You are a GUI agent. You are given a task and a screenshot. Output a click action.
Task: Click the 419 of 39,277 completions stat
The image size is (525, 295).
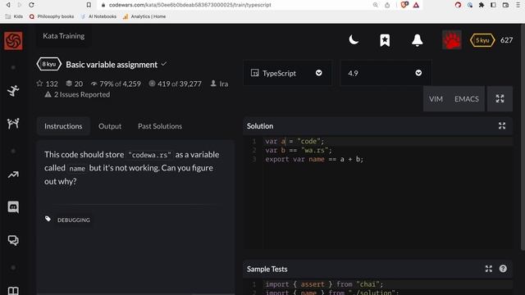[x=175, y=84]
